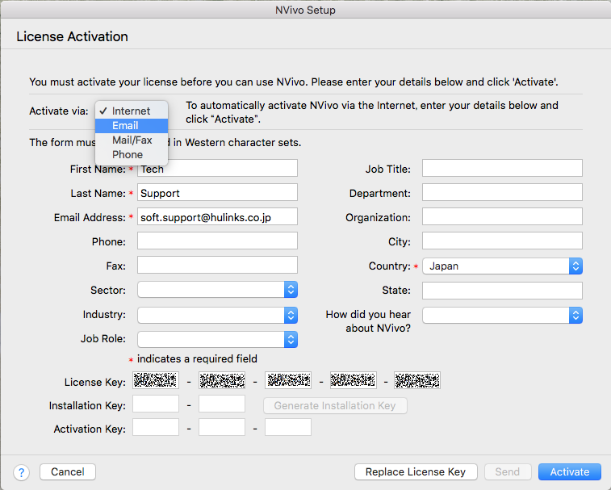The height and width of the screenshot is (490, 611).
Task: Click the Department field
Action: (x=502, y=193)
